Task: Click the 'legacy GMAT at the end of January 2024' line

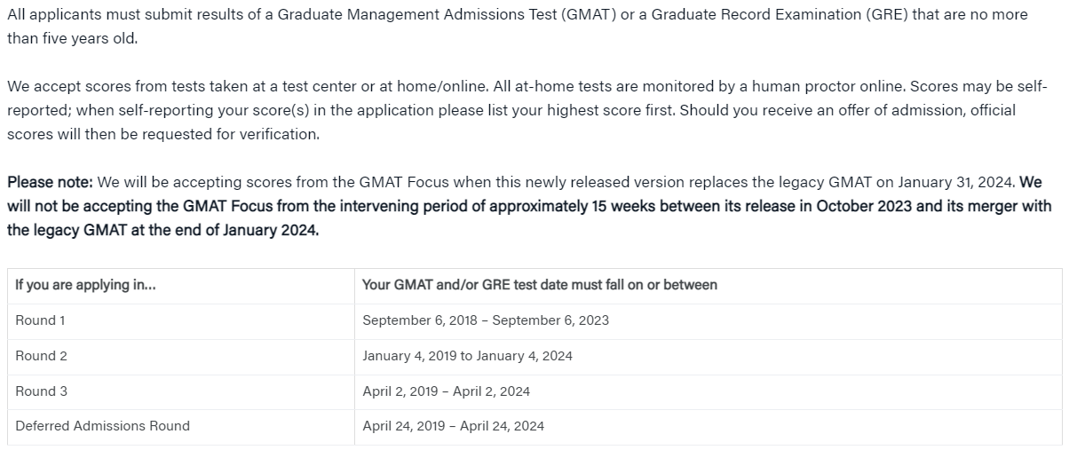Action: pyautogui.click(x=162, y=231)
